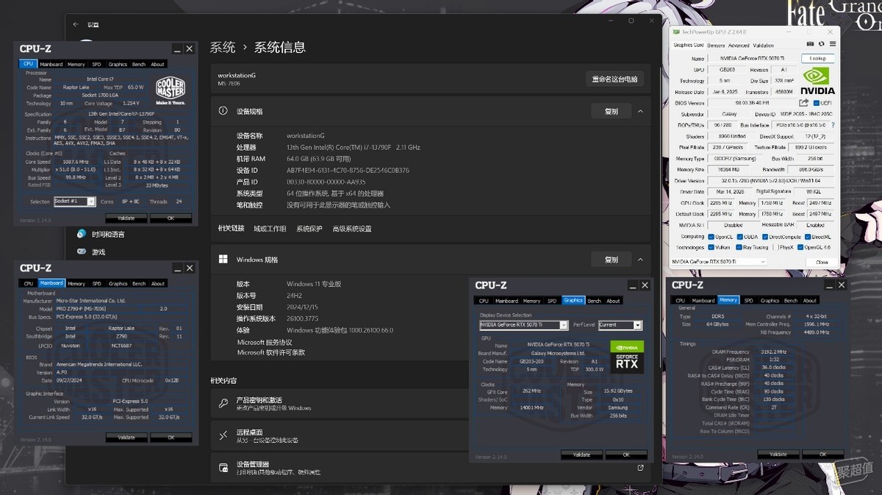The width and height of the screenshot is (882, 495).
Task: Select Mainboard tab in CPU-Z CPU window
Action: [x=51, y=64]
